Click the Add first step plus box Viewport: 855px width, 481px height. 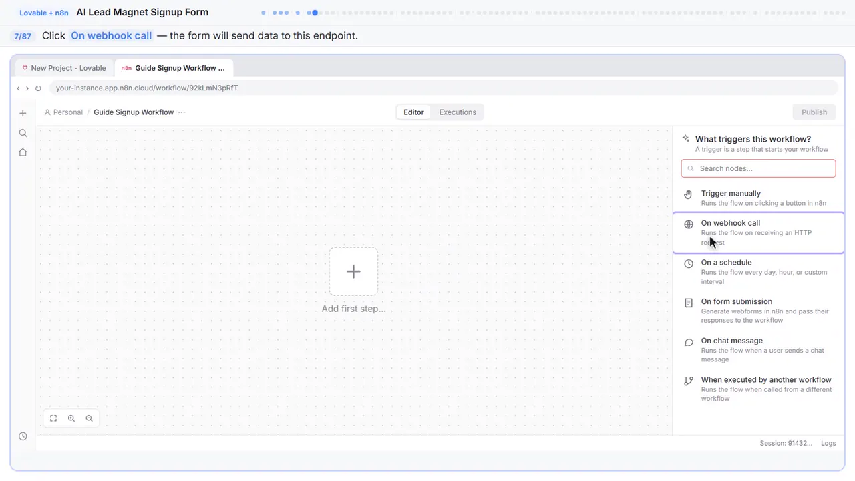point(353,271)
